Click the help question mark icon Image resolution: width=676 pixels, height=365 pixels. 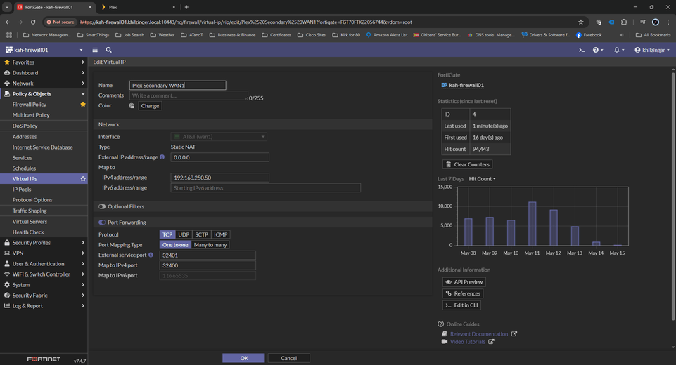pyautogui.click(x=596, y=50)
